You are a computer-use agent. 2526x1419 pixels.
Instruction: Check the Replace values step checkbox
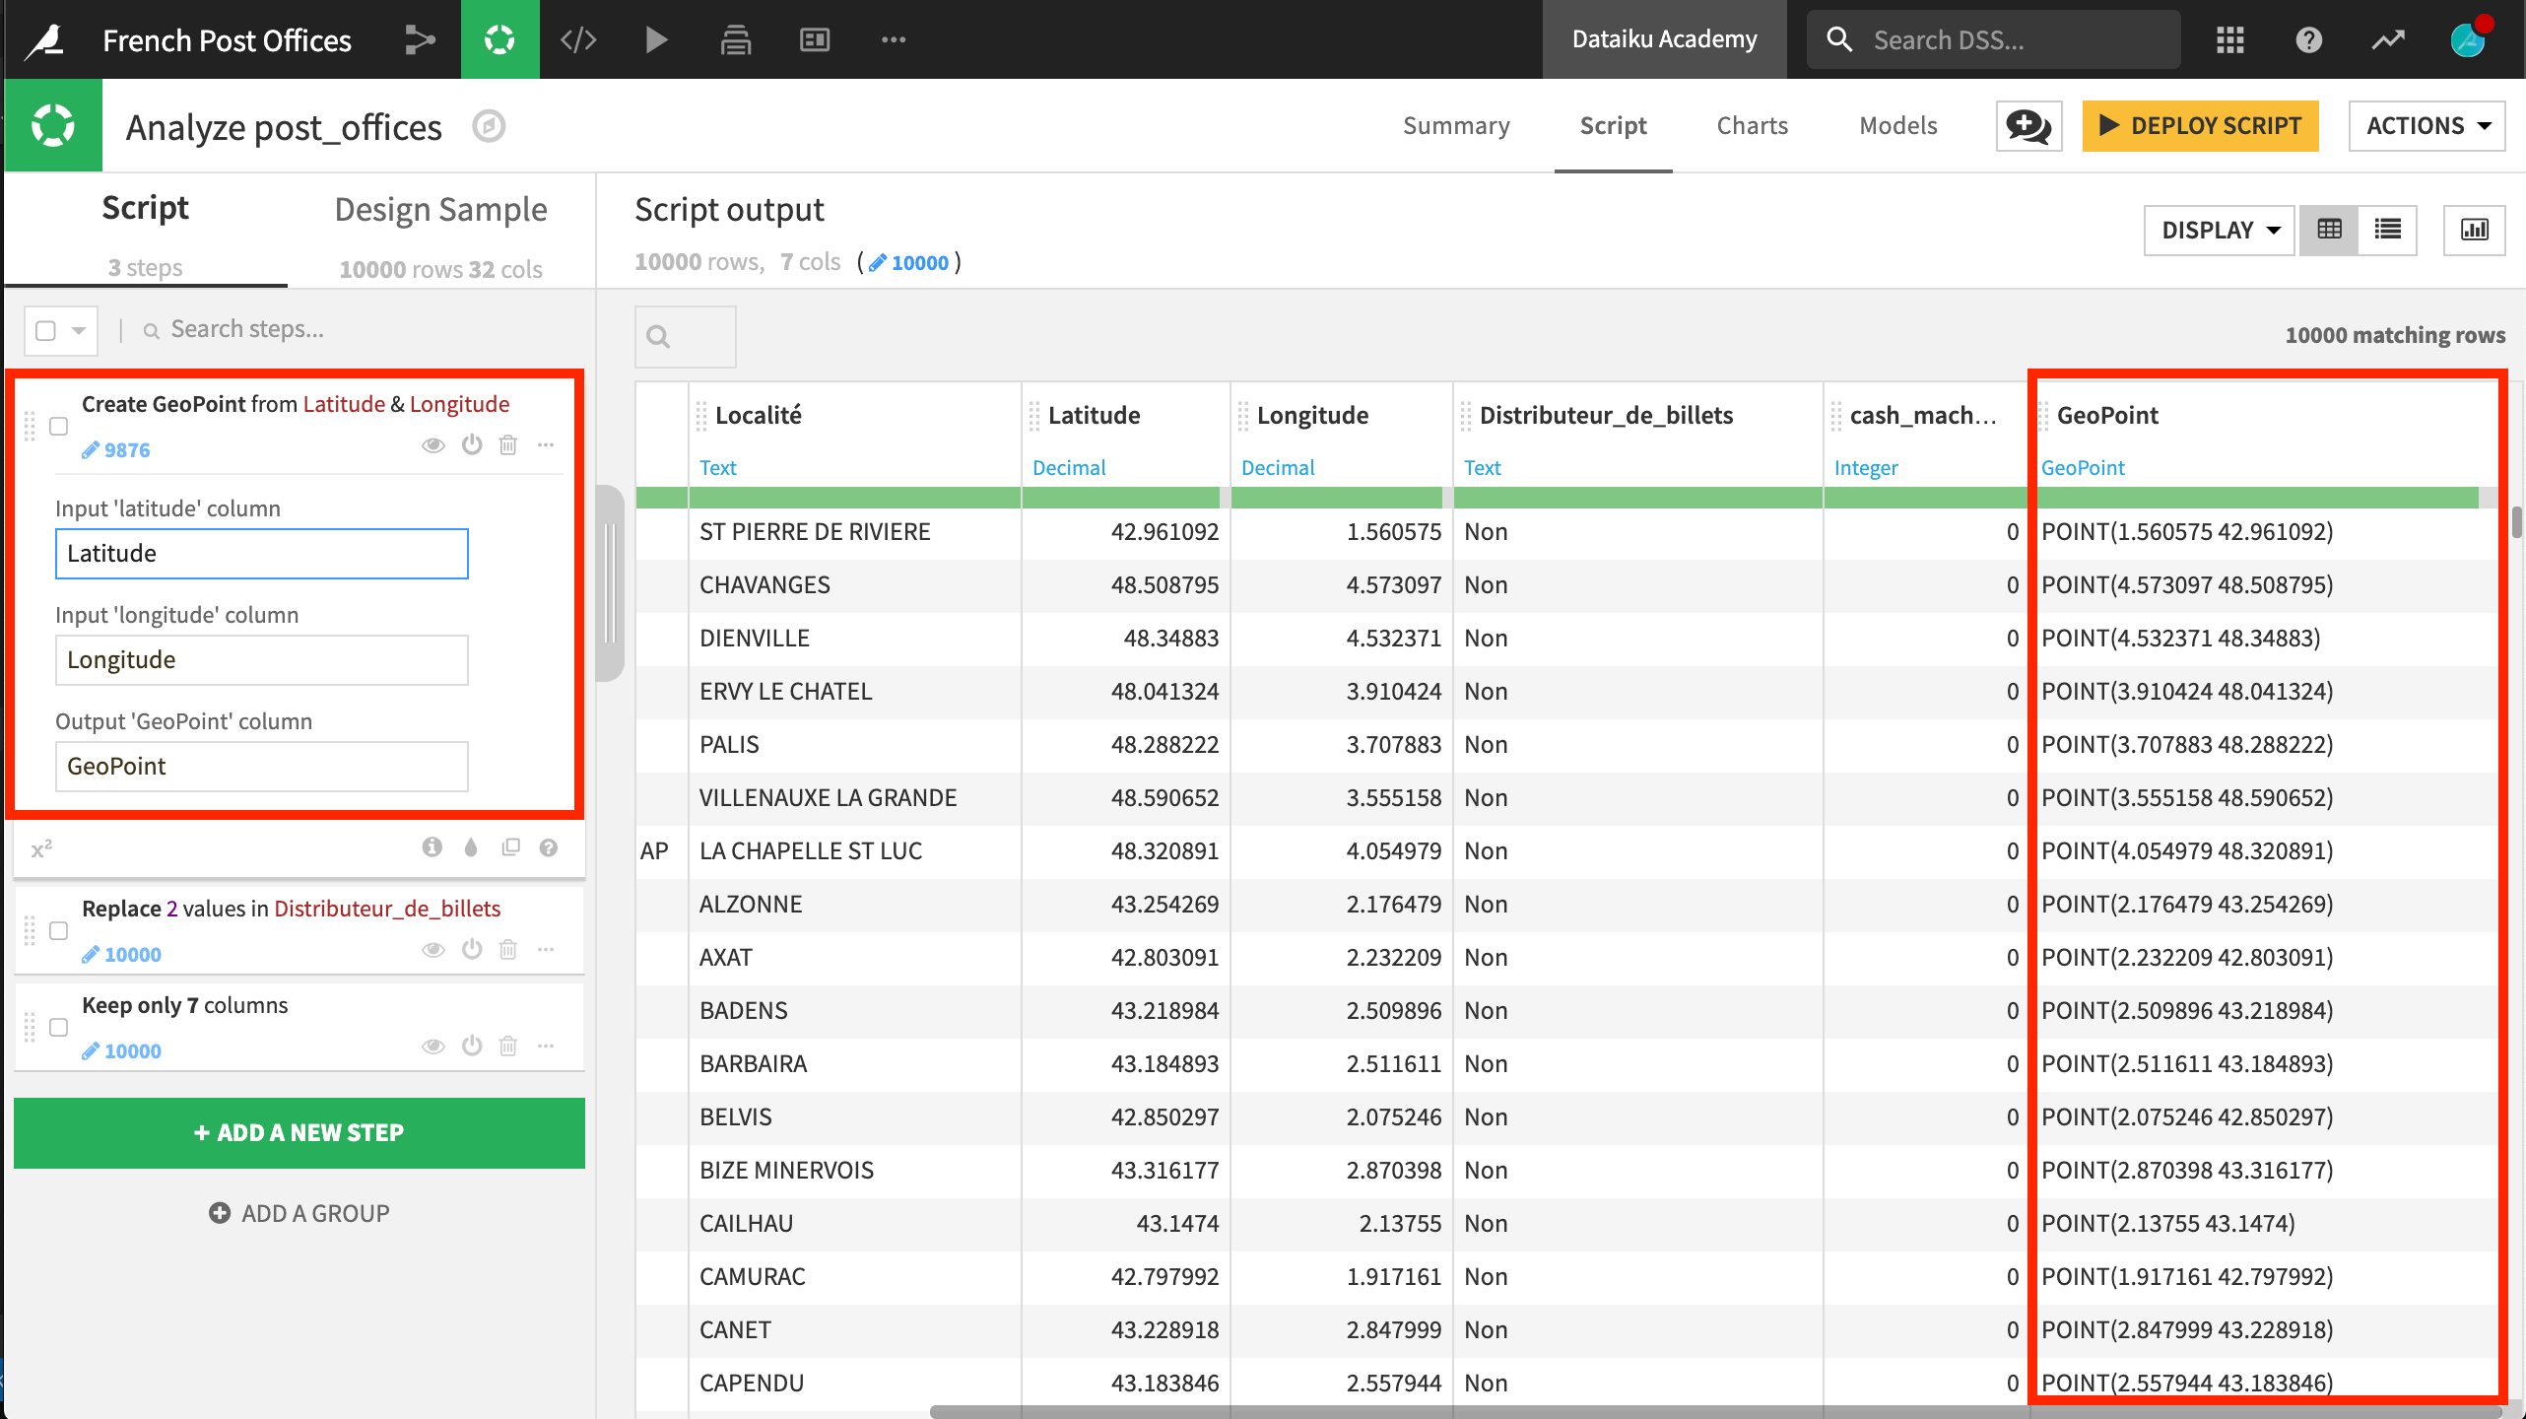point(59,930)
